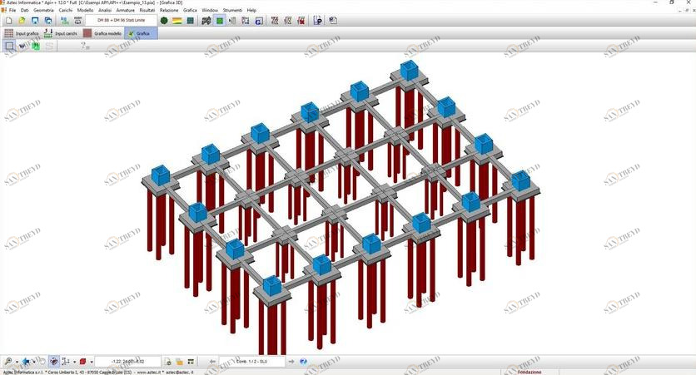Viewport: 696px width, 375px height.
Task: Toggle the active 3D rotate view button
Action: coord(53,362)
